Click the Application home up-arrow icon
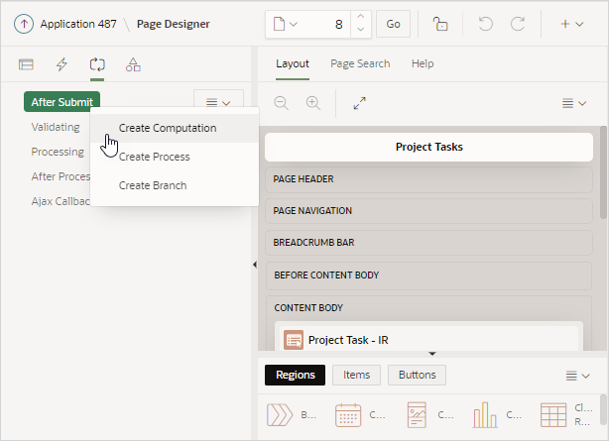 24,24
